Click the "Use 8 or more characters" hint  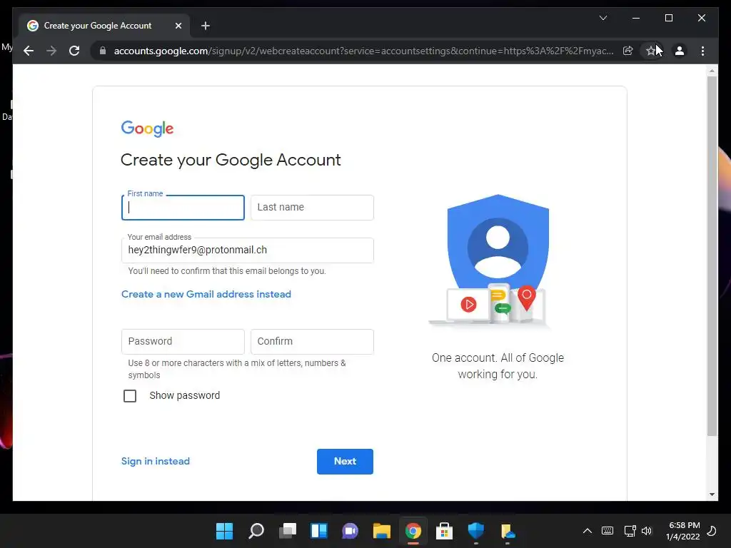[237, 369]
